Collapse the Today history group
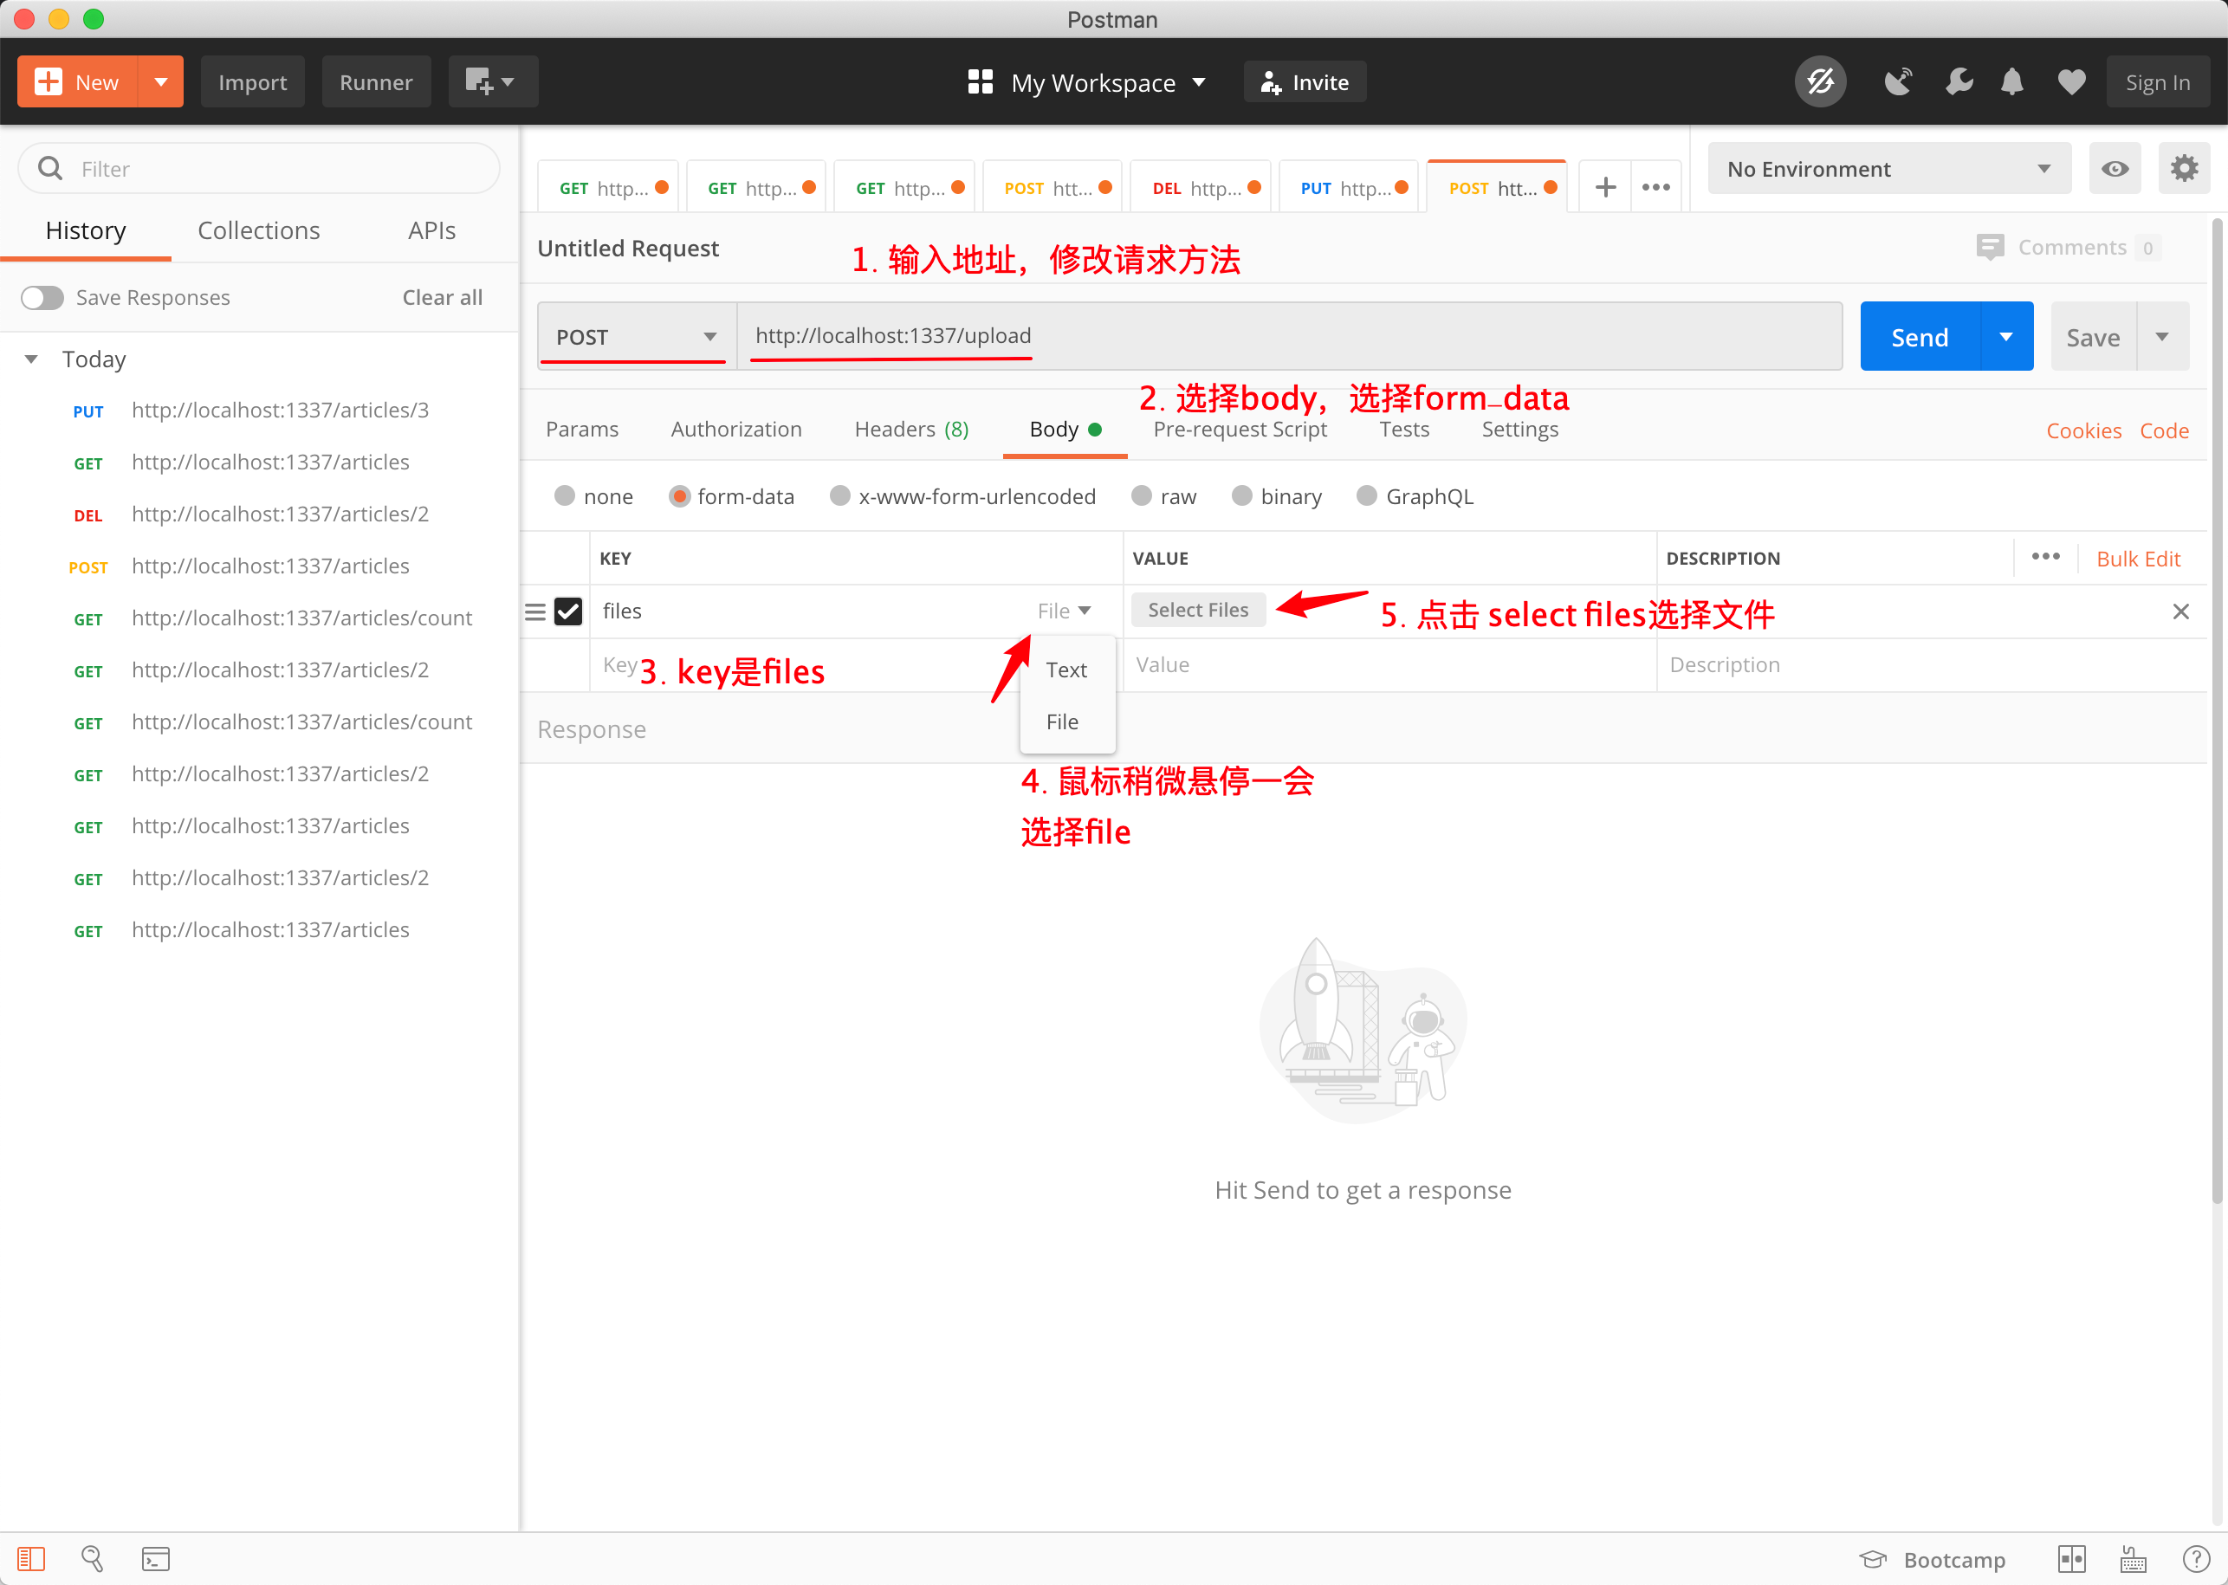This screenshot has width=2228, height=1585. click(x=31, y=359)
